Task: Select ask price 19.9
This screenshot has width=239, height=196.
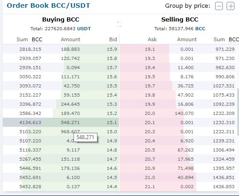Action: click(150, 104)
